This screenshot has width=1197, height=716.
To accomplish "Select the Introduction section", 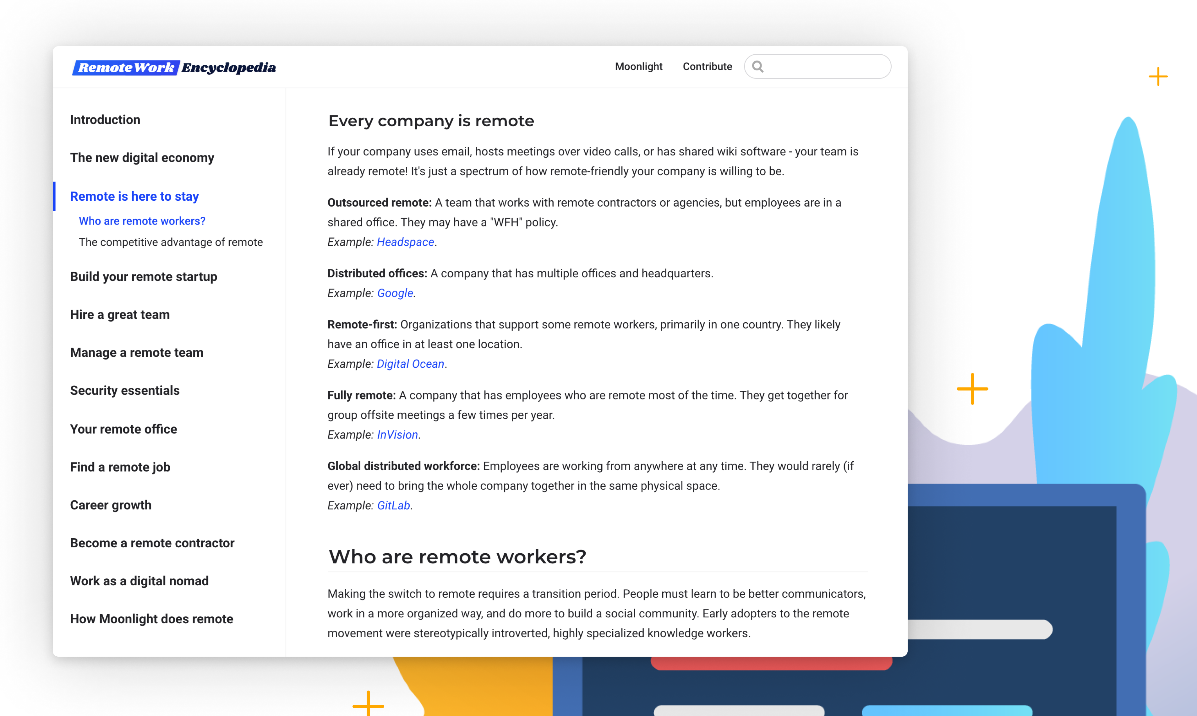I will click(105, 119).
